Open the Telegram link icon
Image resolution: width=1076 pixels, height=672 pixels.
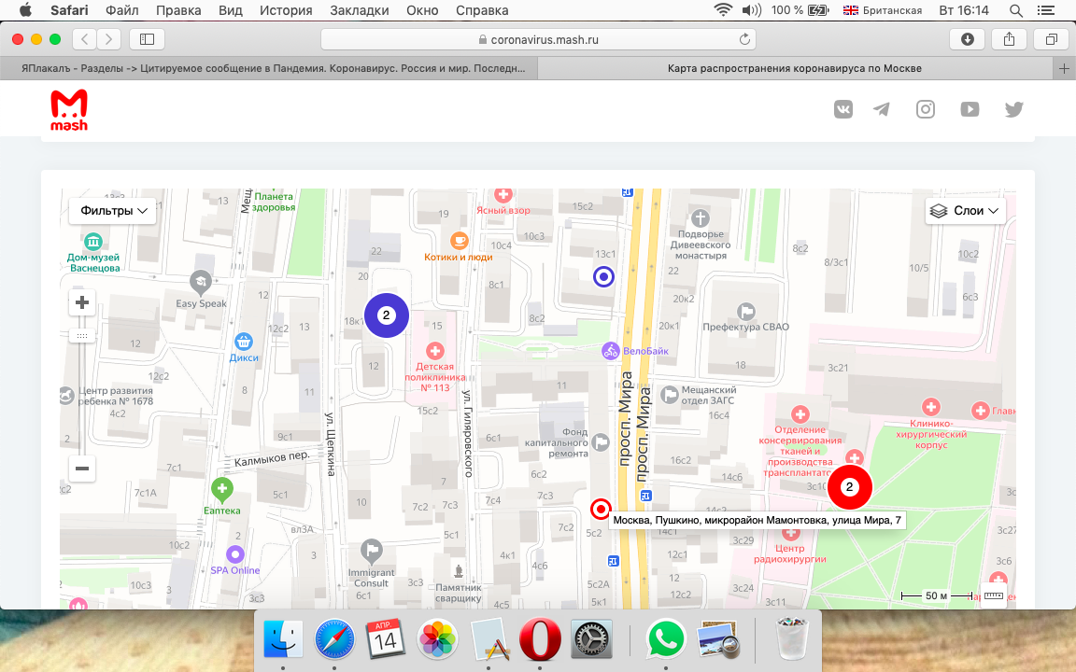(x=881, y=109)
